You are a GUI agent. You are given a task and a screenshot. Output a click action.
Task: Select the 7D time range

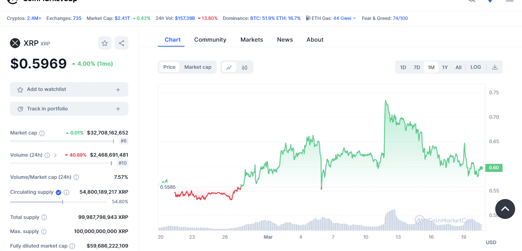(x=417, y=67)
